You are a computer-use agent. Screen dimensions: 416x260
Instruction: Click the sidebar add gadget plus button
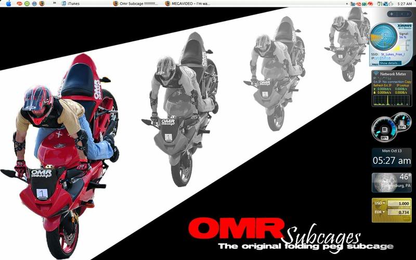[x=391, y=14]
